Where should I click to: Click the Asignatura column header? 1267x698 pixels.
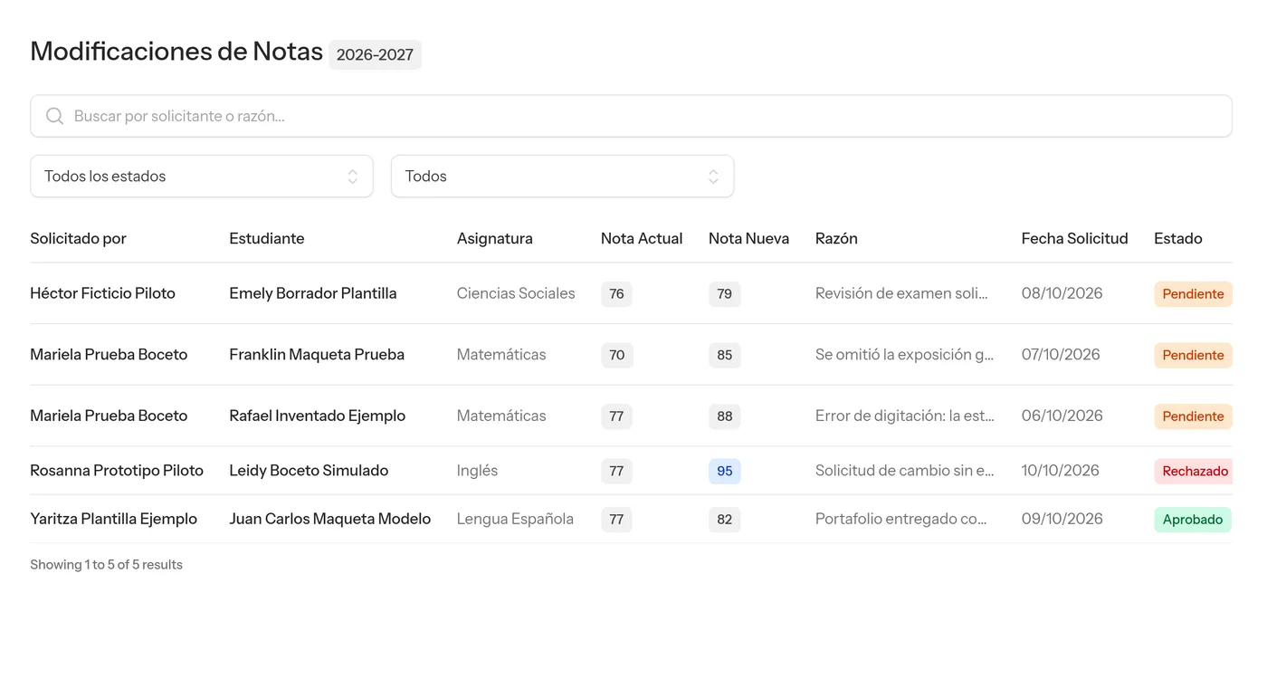[495, 239]
